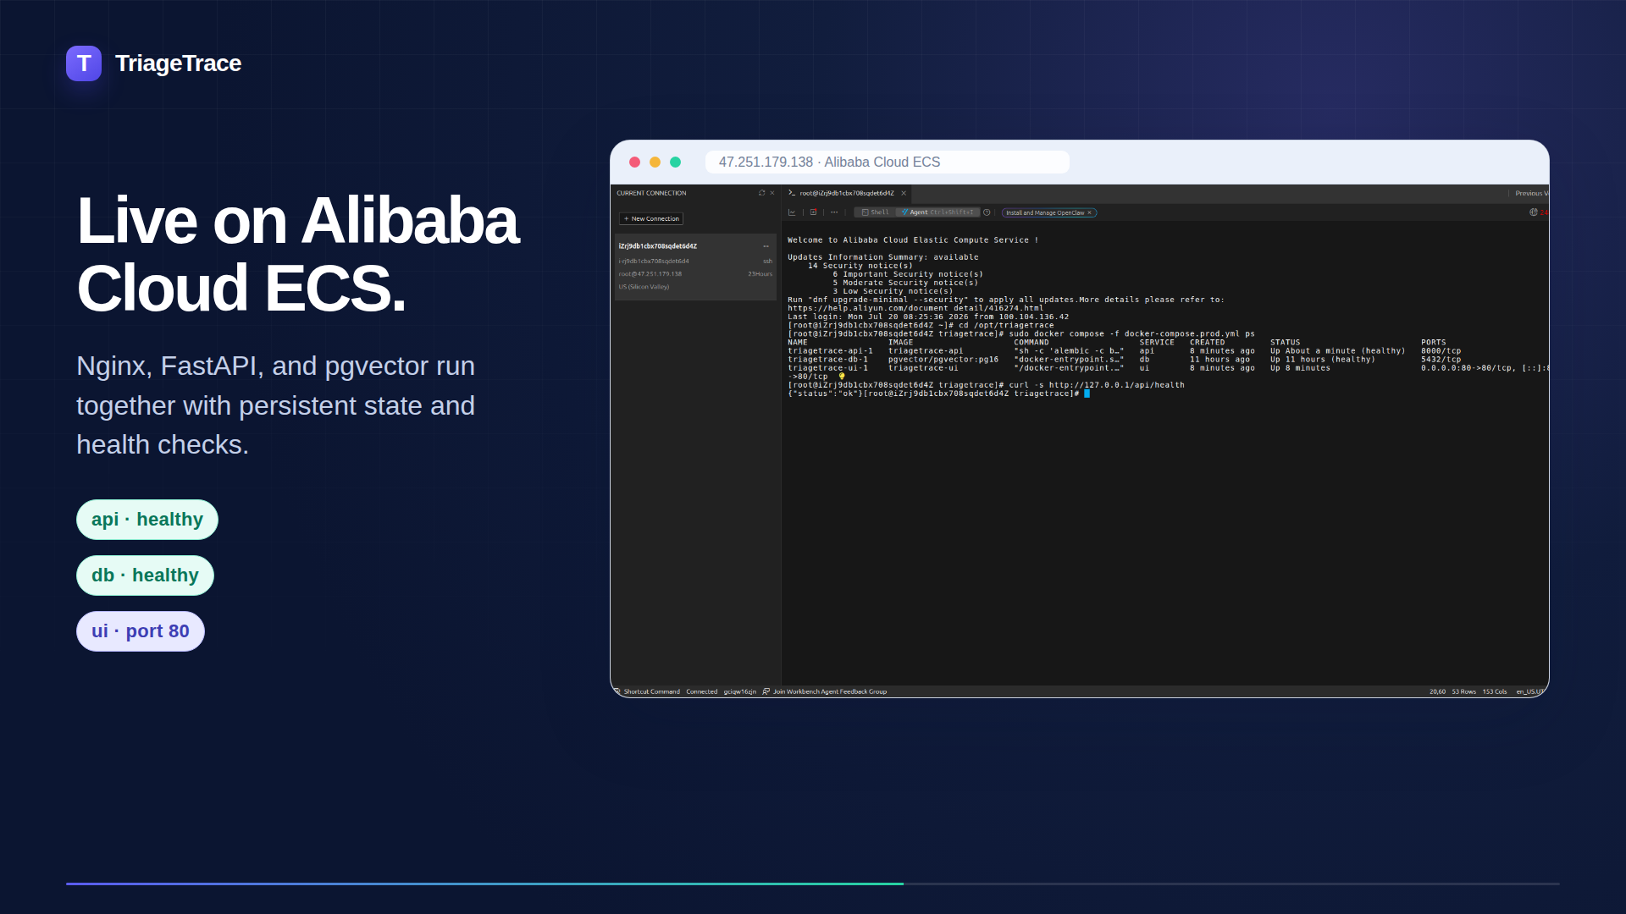Screen dimensions: 1626x914
Task: Click the 153 Cols status entry
Action: pyautogui.click(x=1495, y=692)
